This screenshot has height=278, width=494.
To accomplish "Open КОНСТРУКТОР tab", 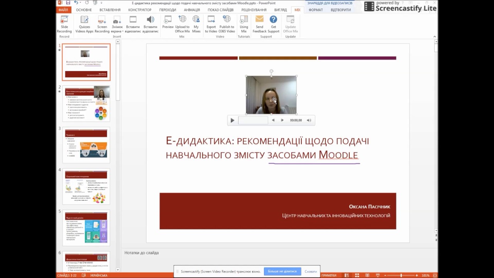I will [140, 10].
